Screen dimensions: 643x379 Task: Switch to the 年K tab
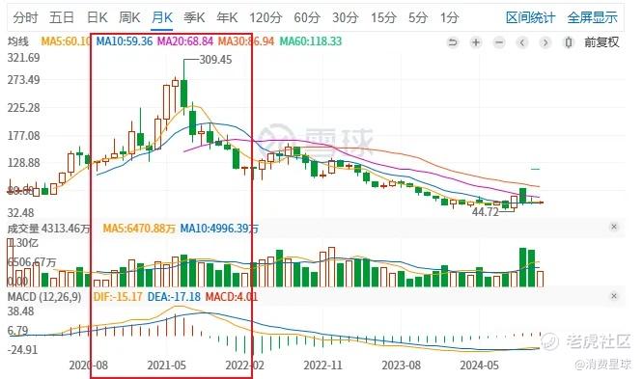227,17
